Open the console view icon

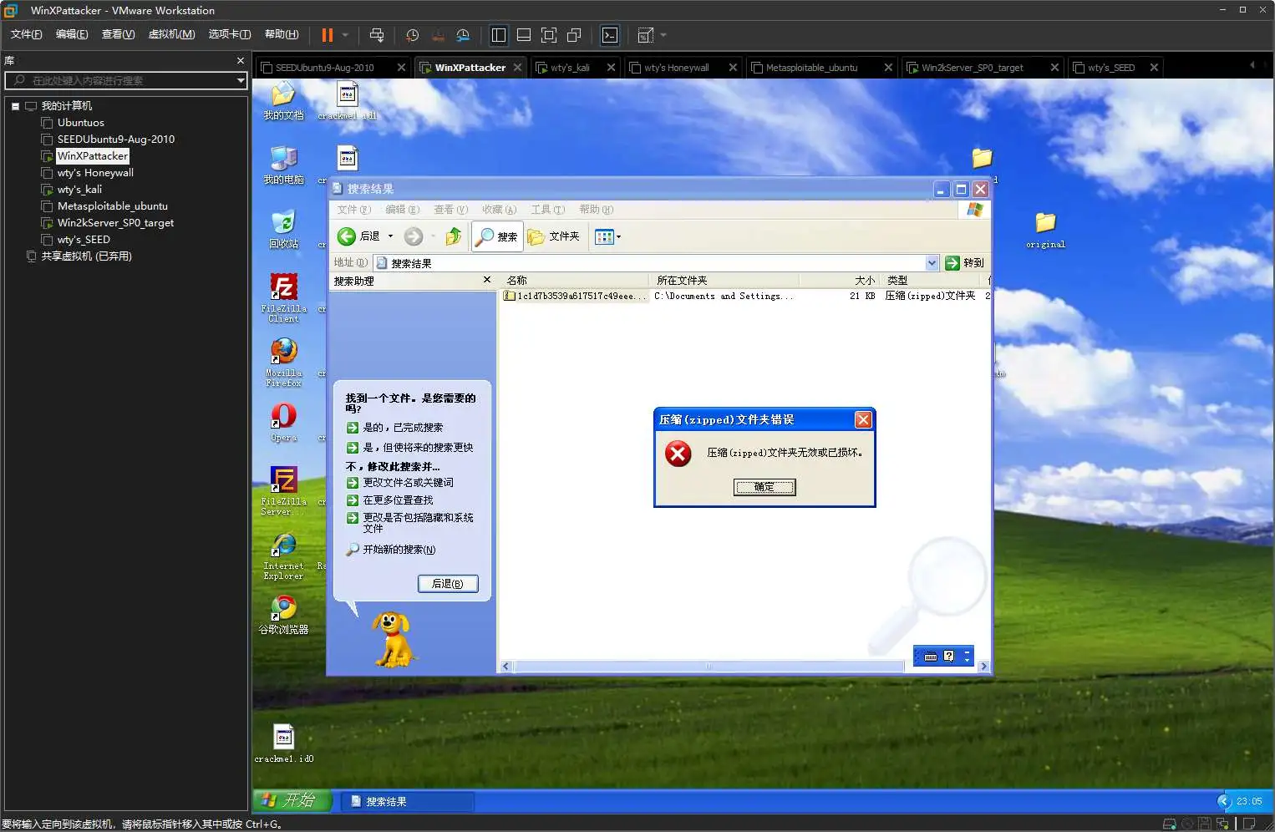click(x=610, y=35)
